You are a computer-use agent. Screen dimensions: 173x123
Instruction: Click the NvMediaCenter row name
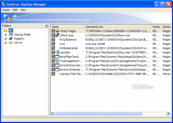69,48
